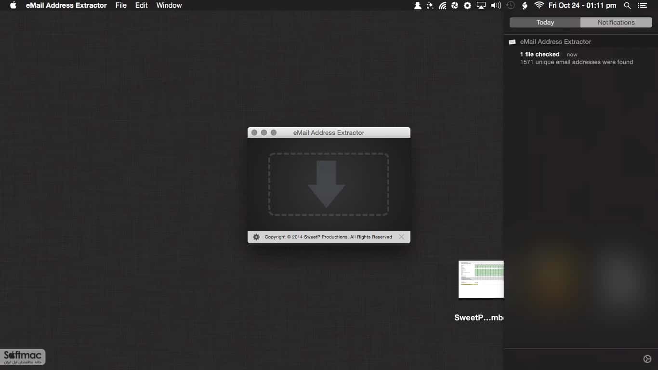Click the copyright SweetP Productions text
The width and height of the screenshot is (658, 370).
pos(329,237)
